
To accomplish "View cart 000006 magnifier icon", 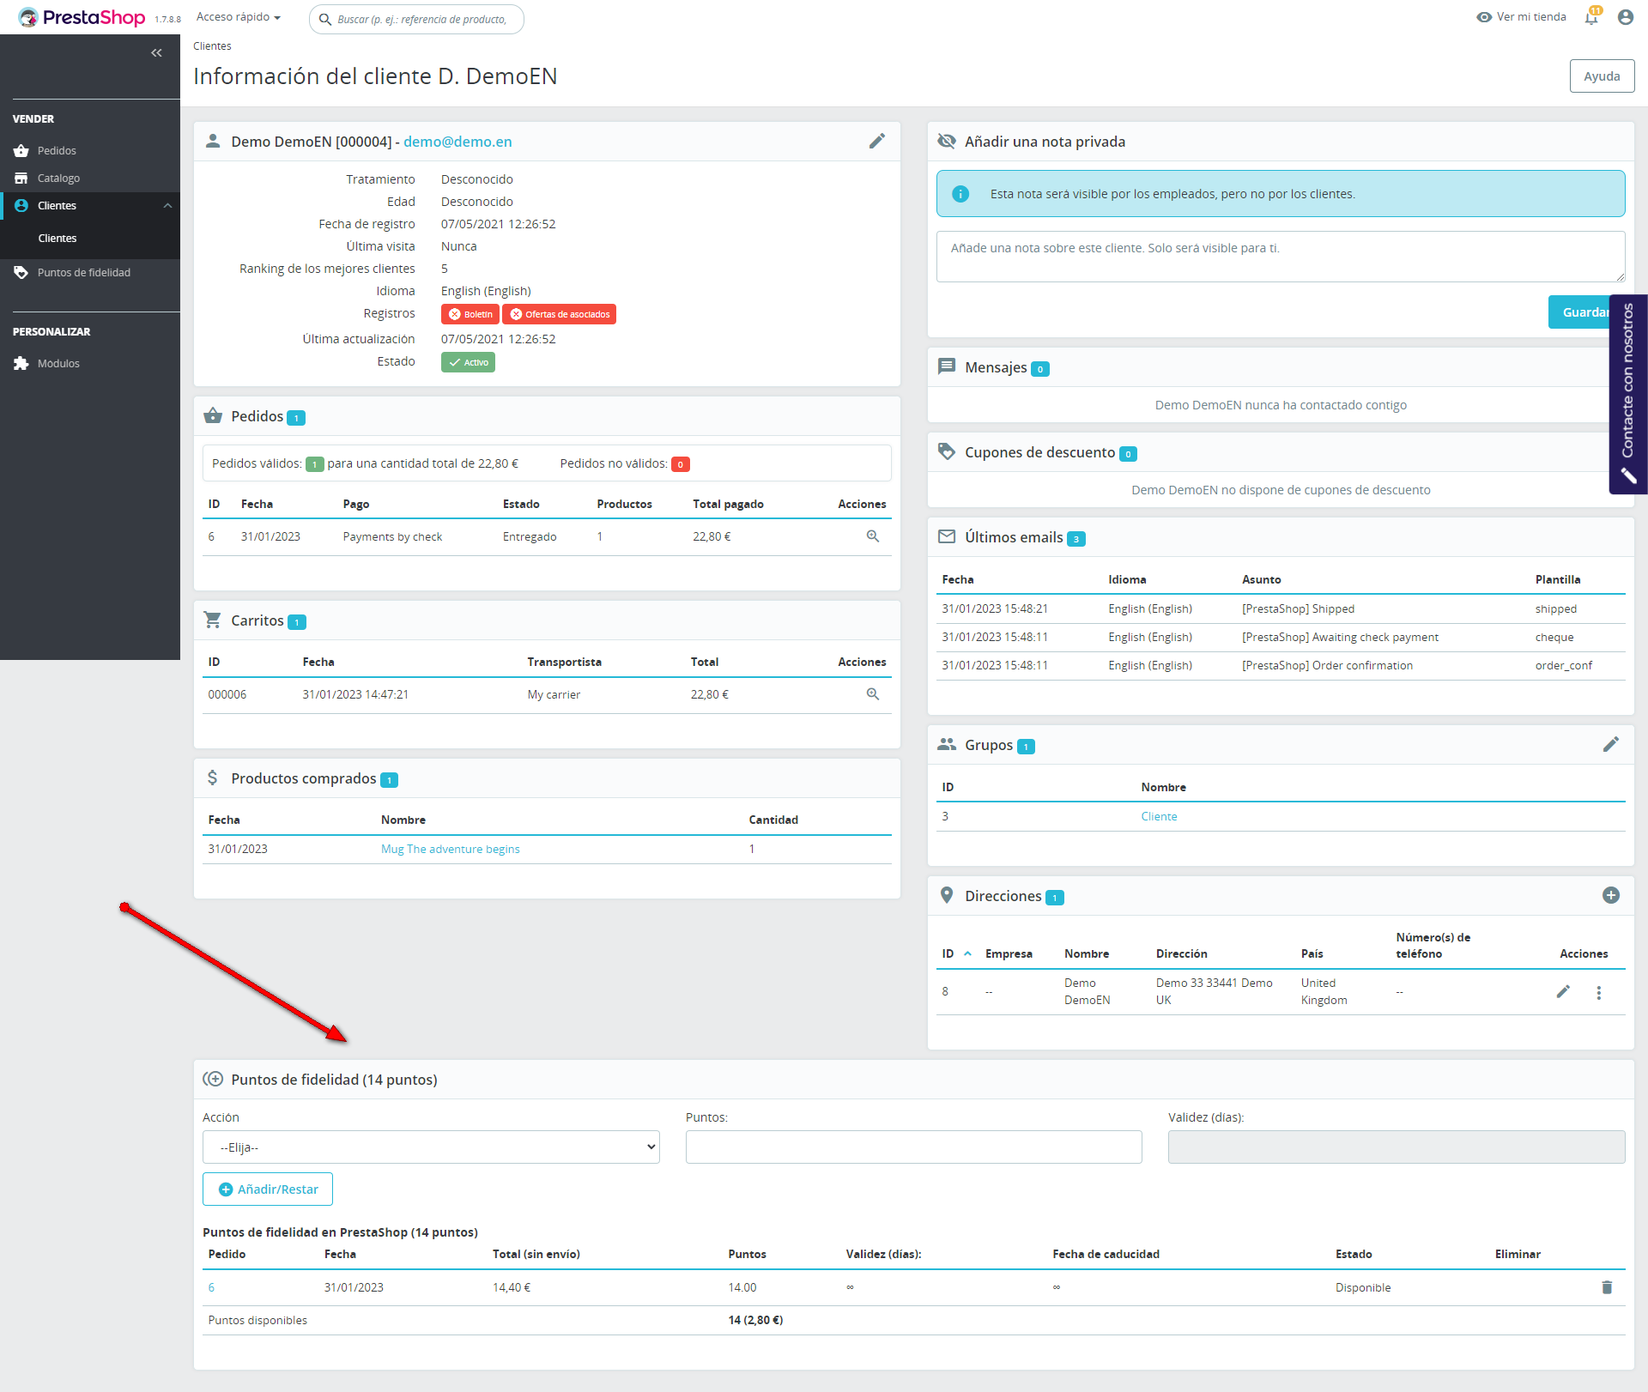I will point(872,694).
